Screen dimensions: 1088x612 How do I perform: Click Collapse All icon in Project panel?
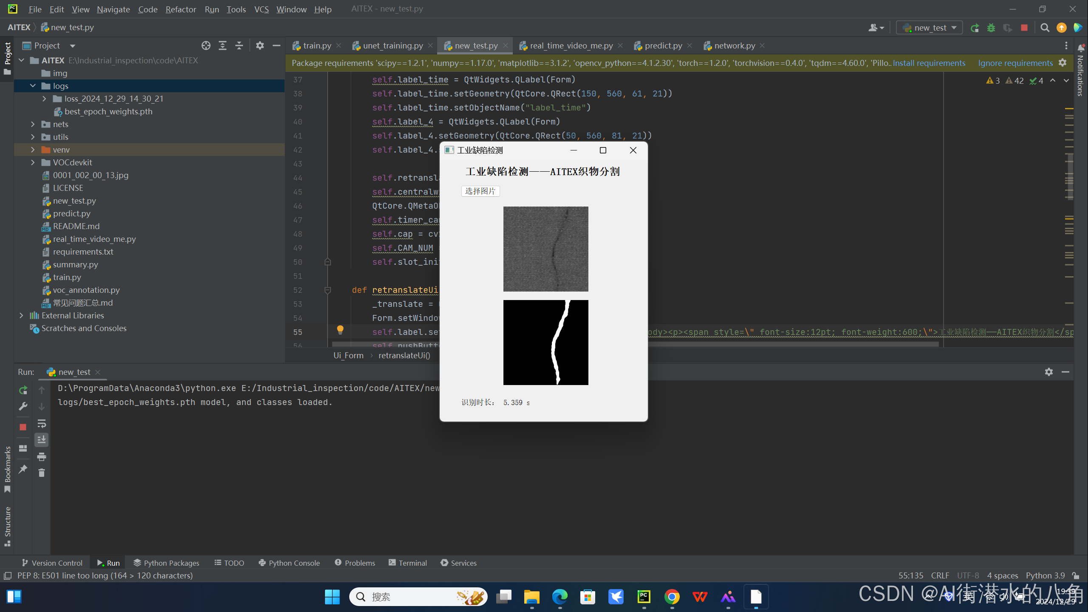click(239, 45)
